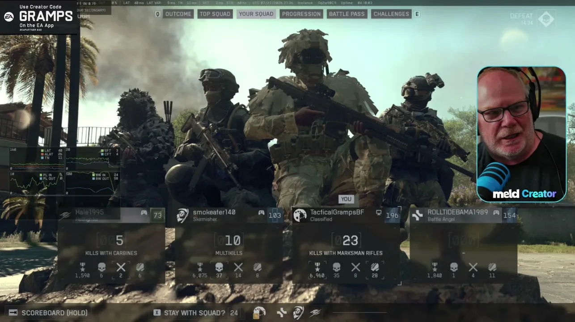This screenshot has width=575, height=322.
Task: Click TacticalGrampsBF's highlighted score medal icon
Action: coord(317,267)
